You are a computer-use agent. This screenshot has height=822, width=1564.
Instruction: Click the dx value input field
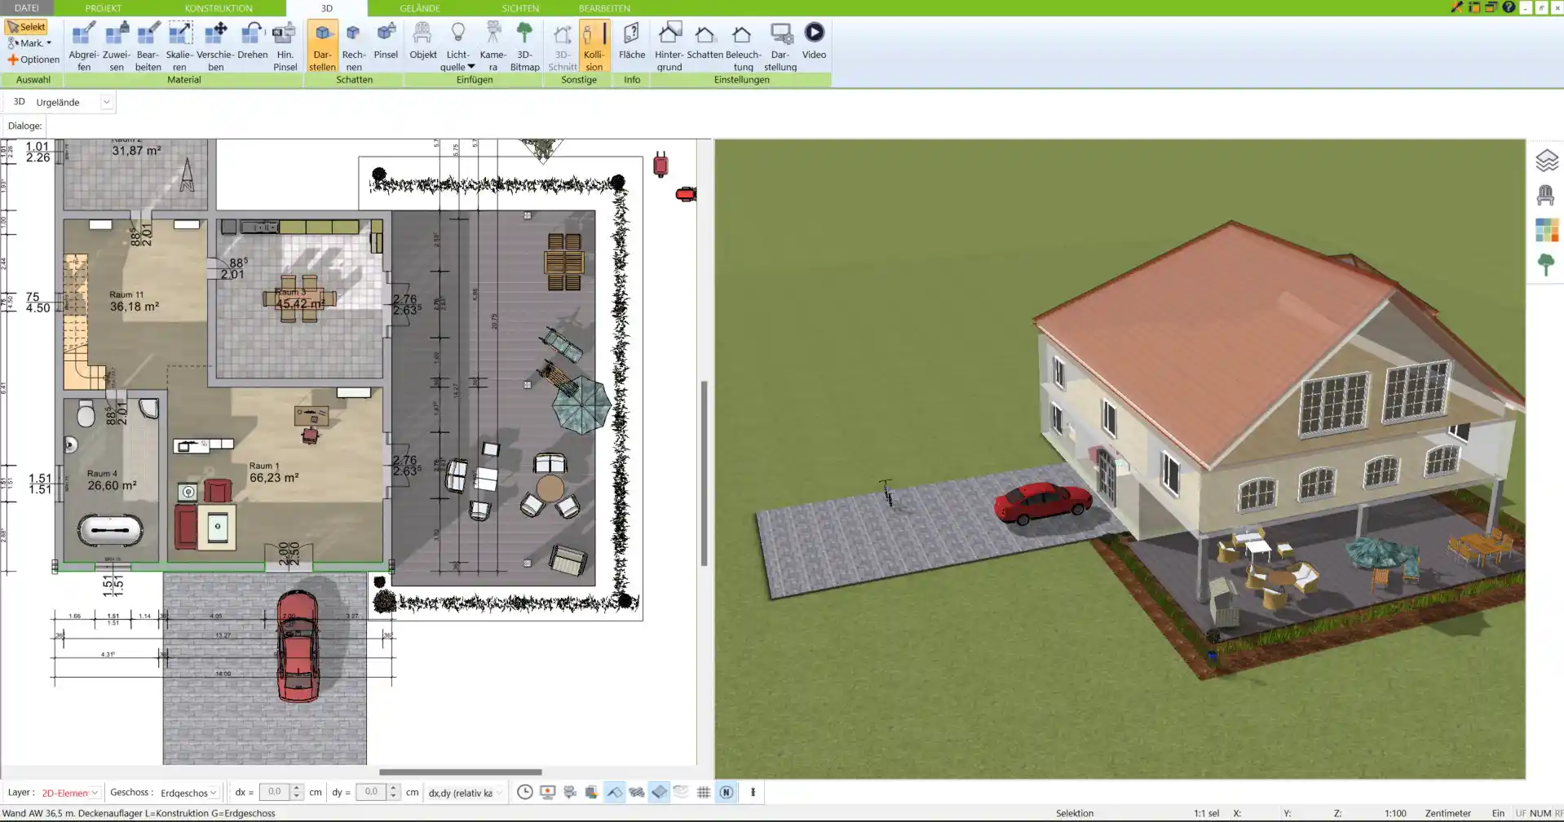click(x=275, y=792)
